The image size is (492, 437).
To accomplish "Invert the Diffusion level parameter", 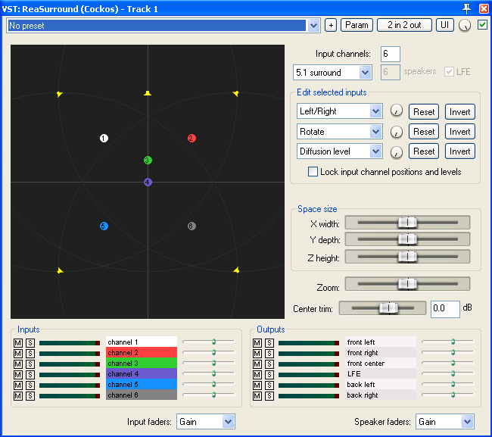I will [460, 151].
